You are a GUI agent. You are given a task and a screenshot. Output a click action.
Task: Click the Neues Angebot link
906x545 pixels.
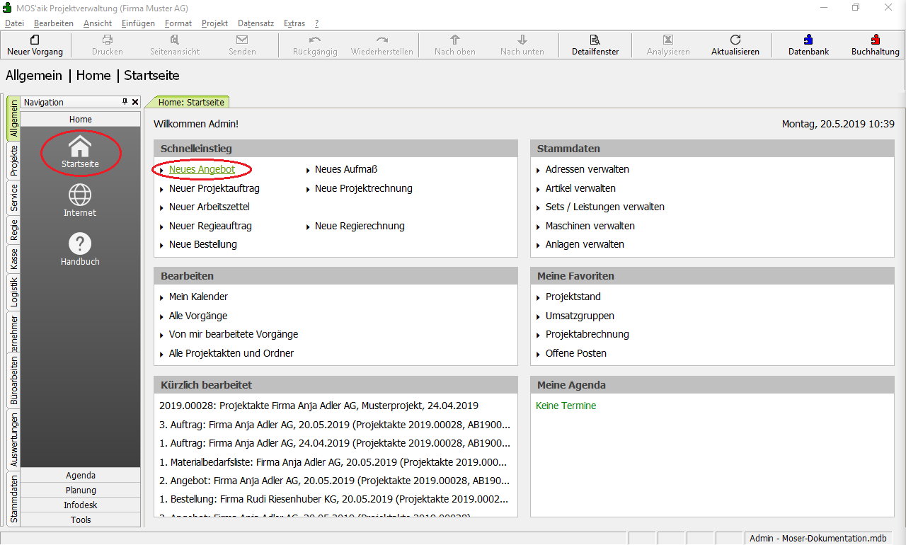coord(202,170)
